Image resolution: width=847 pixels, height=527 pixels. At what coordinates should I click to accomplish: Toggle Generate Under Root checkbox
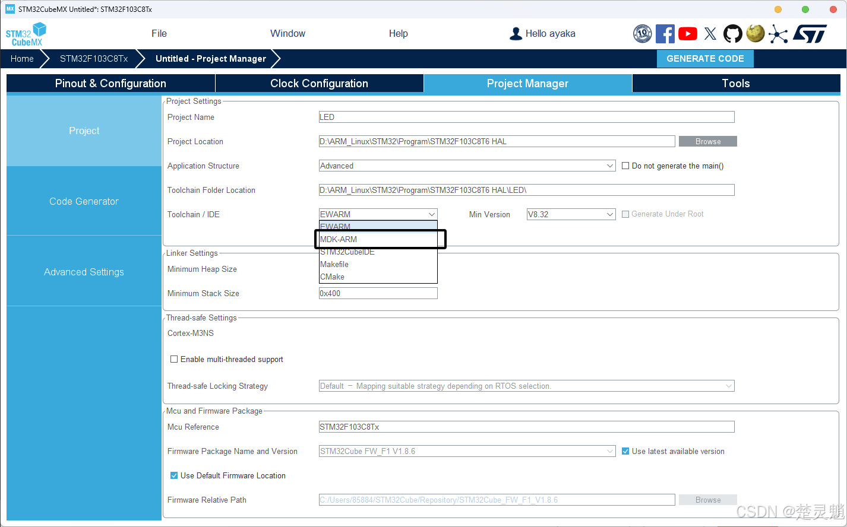click(x=625, y=214)
